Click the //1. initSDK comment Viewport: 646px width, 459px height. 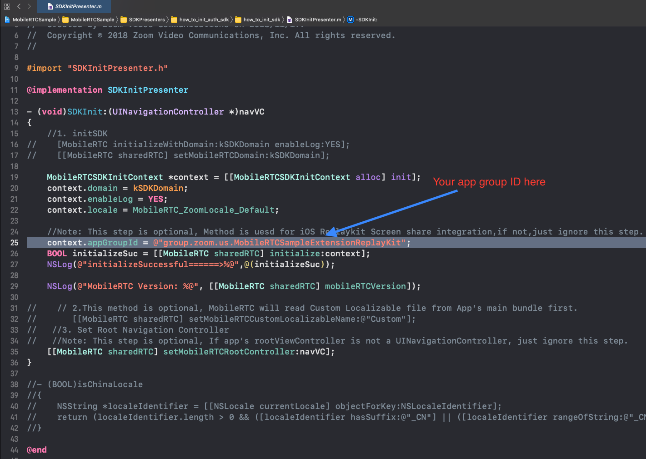tap(77, 134)
